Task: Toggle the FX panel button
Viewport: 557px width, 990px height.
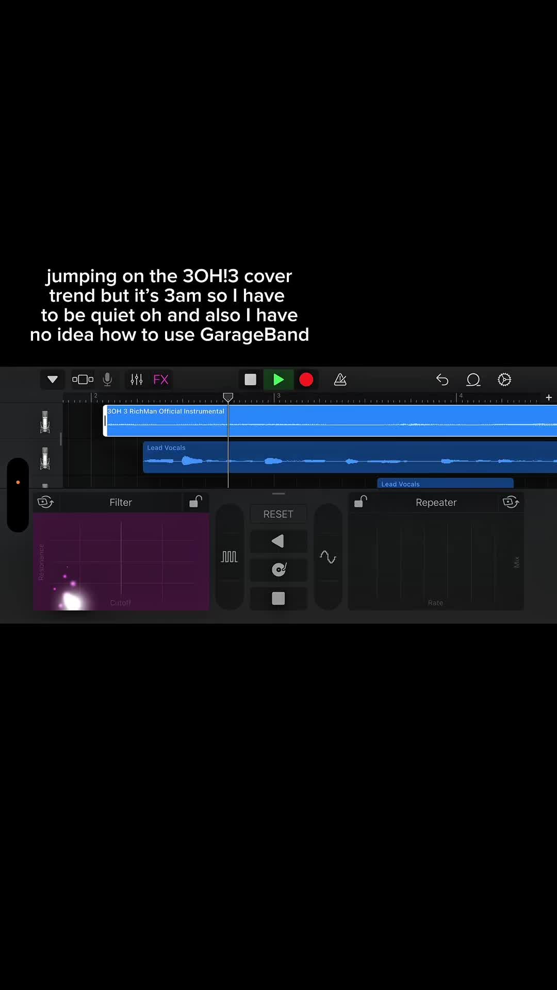Action: click(x=161, y=379)
